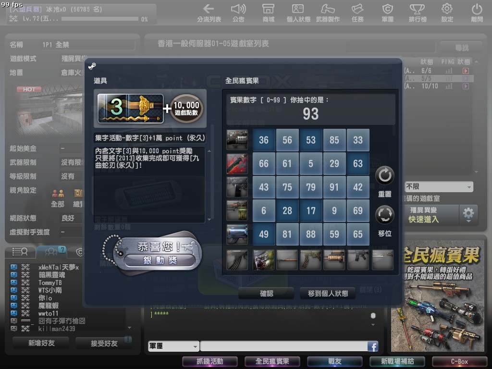This screenshot has width=492, height=369.
Task: Open the 軍團 clan icon
Action: click(388, 13)
